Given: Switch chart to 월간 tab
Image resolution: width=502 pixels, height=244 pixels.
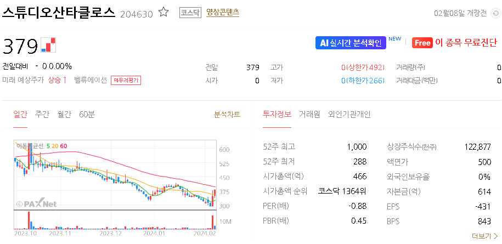Looking at the screenshot, I should click(64, 114).
